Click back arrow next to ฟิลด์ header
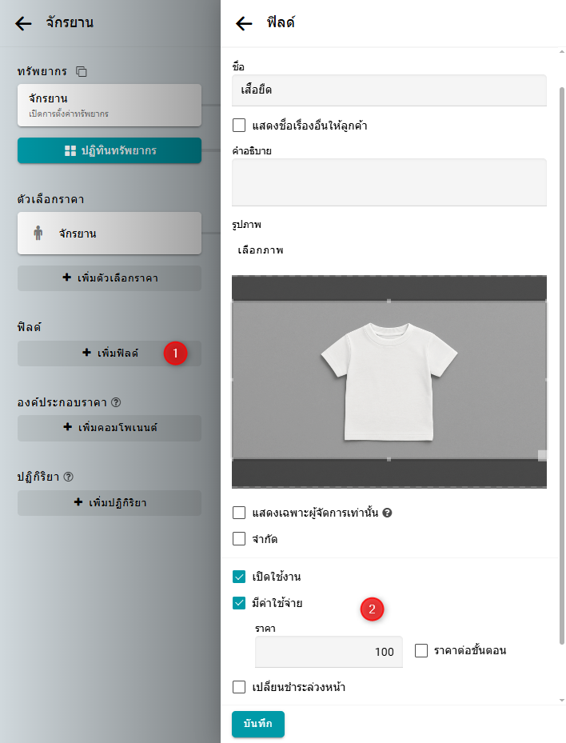The width and height of the screenshot is (566, 743). [245, 23]
